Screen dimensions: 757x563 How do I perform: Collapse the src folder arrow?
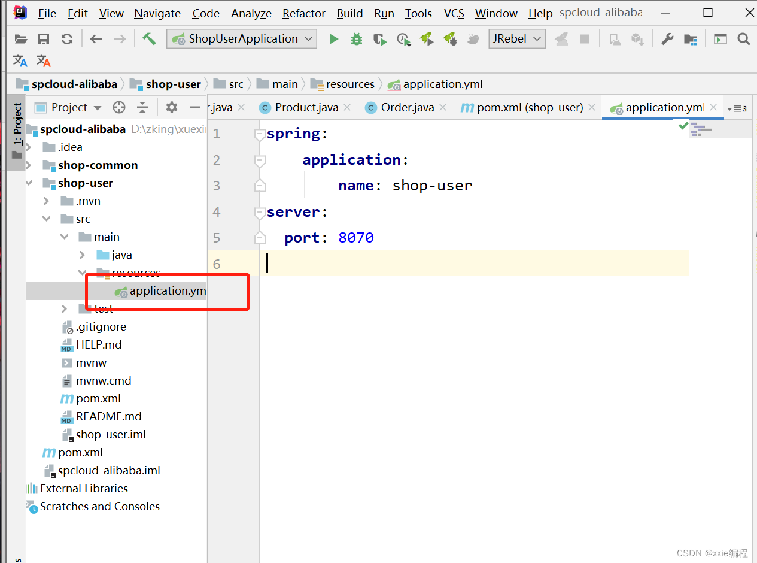tap(47, 219)
